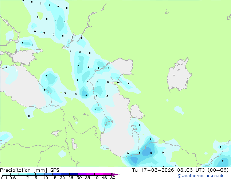Select legend swatch between 5 and 10
This screenshot has width=231, height=179.
(40, 174)
